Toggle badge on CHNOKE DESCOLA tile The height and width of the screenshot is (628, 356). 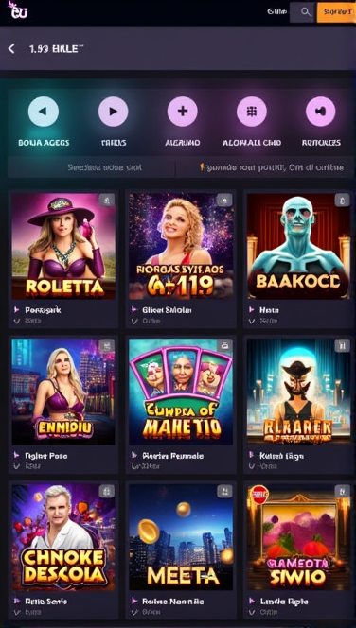[107, 492]
